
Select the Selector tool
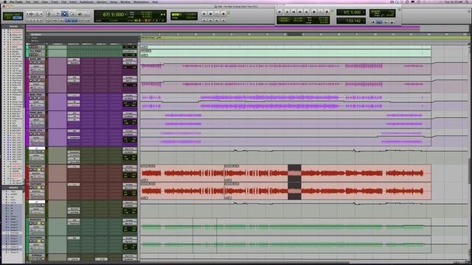(64, 13)
